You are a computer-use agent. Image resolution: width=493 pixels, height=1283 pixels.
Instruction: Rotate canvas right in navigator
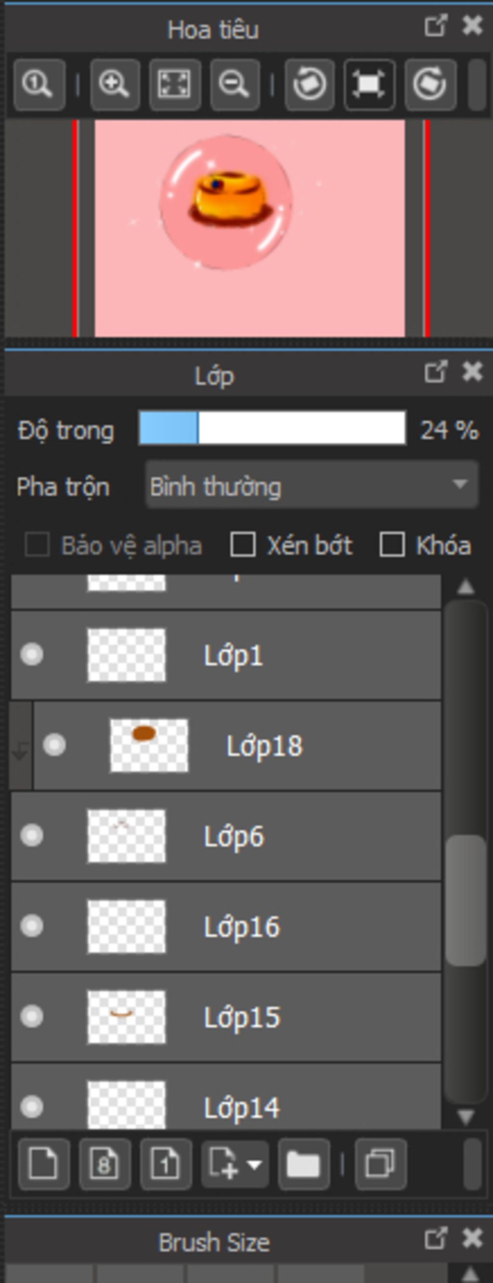pos(430,85)
